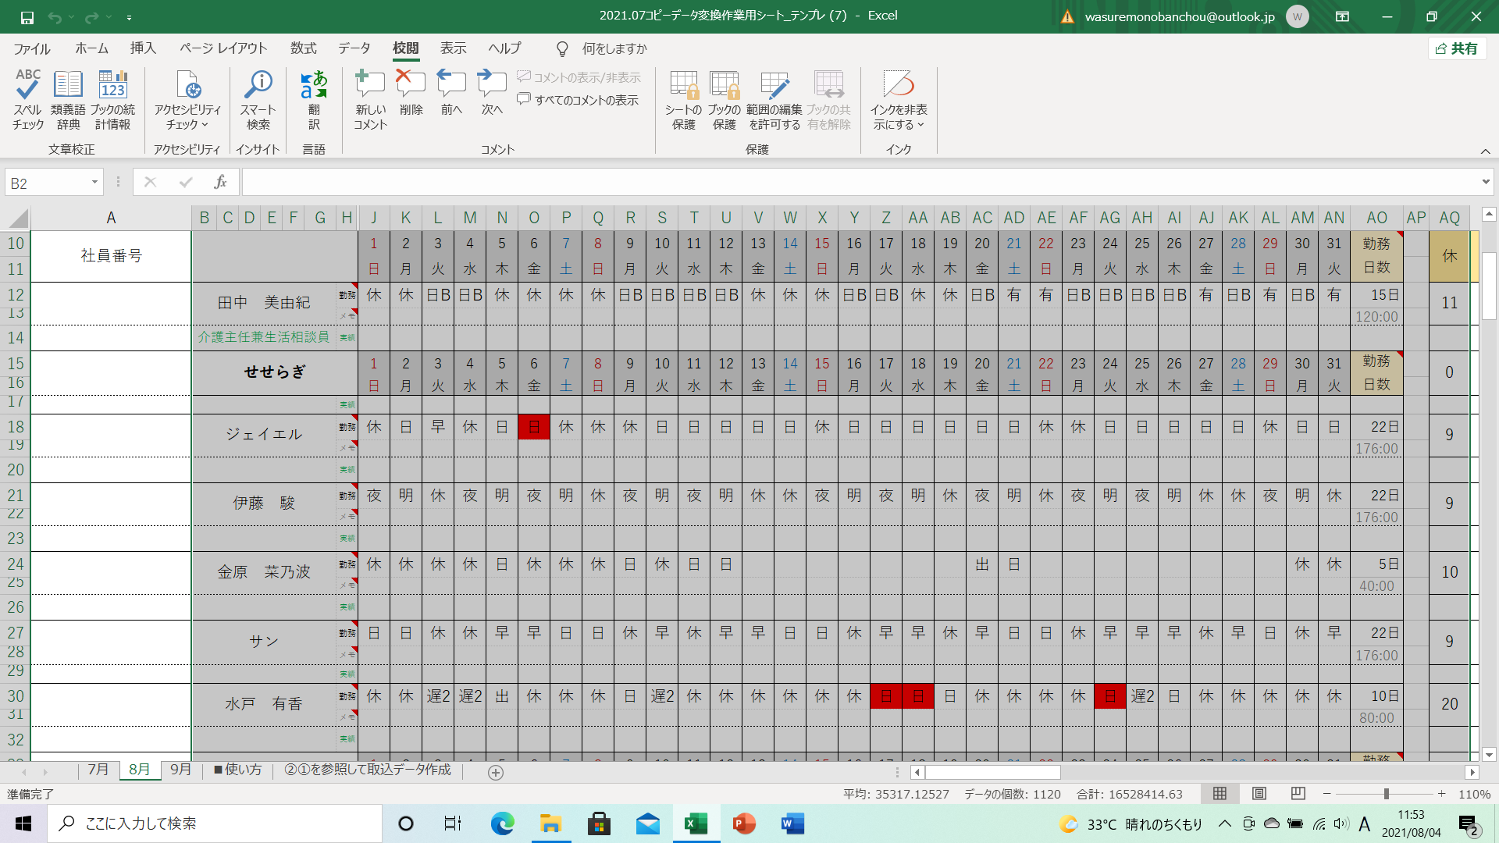Open the Data (データ) ribbon tab

point(354,48)
